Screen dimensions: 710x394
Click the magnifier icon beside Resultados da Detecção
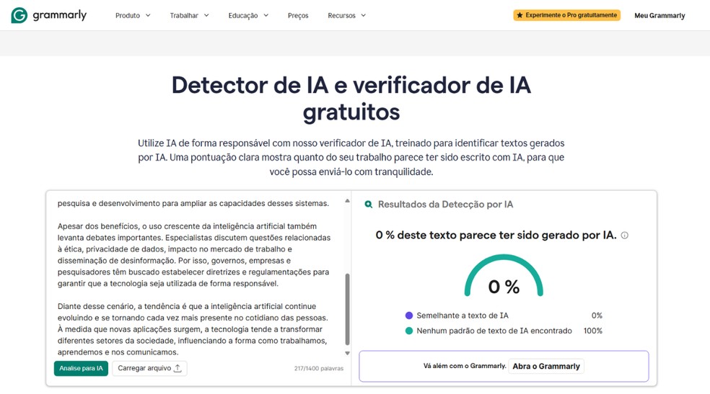[x=369, y=205]
